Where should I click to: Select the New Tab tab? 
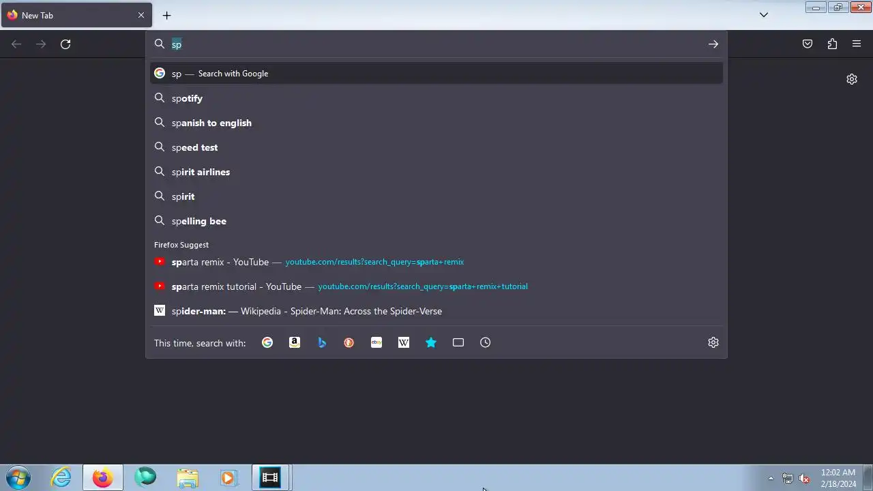click(x=76, y=15)
